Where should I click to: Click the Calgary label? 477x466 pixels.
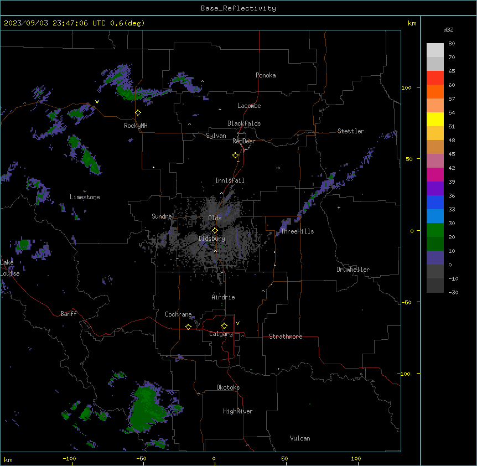click(221, 334)
